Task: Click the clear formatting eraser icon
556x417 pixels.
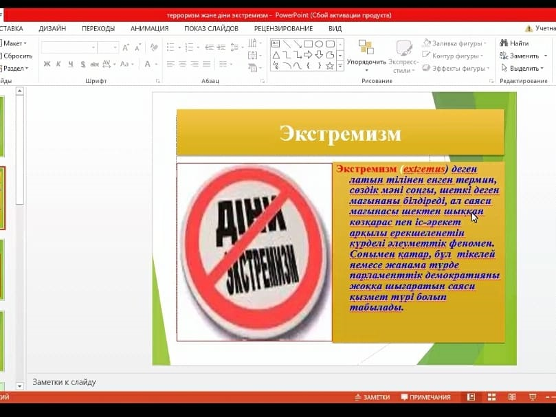Action: (x=154, y=47)
